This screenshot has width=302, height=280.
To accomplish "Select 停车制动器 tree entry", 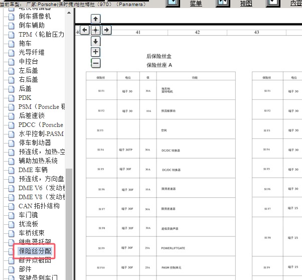I will tap(35, 143).
